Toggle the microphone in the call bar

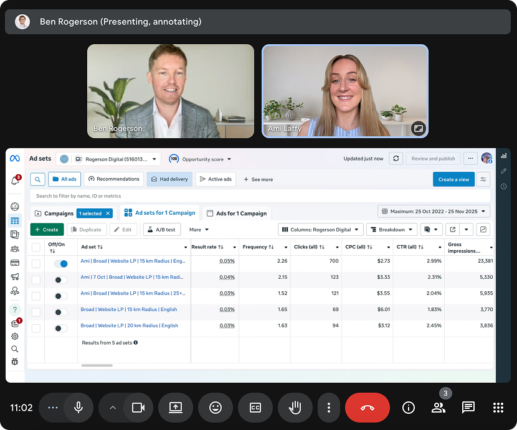(78, 408)
